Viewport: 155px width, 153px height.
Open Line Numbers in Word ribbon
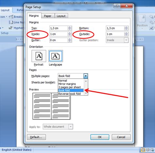[16, 22]
